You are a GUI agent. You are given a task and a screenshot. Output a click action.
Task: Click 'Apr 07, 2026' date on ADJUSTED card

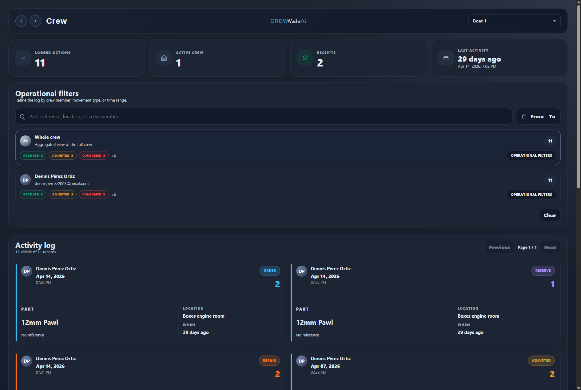click(325, 366)
